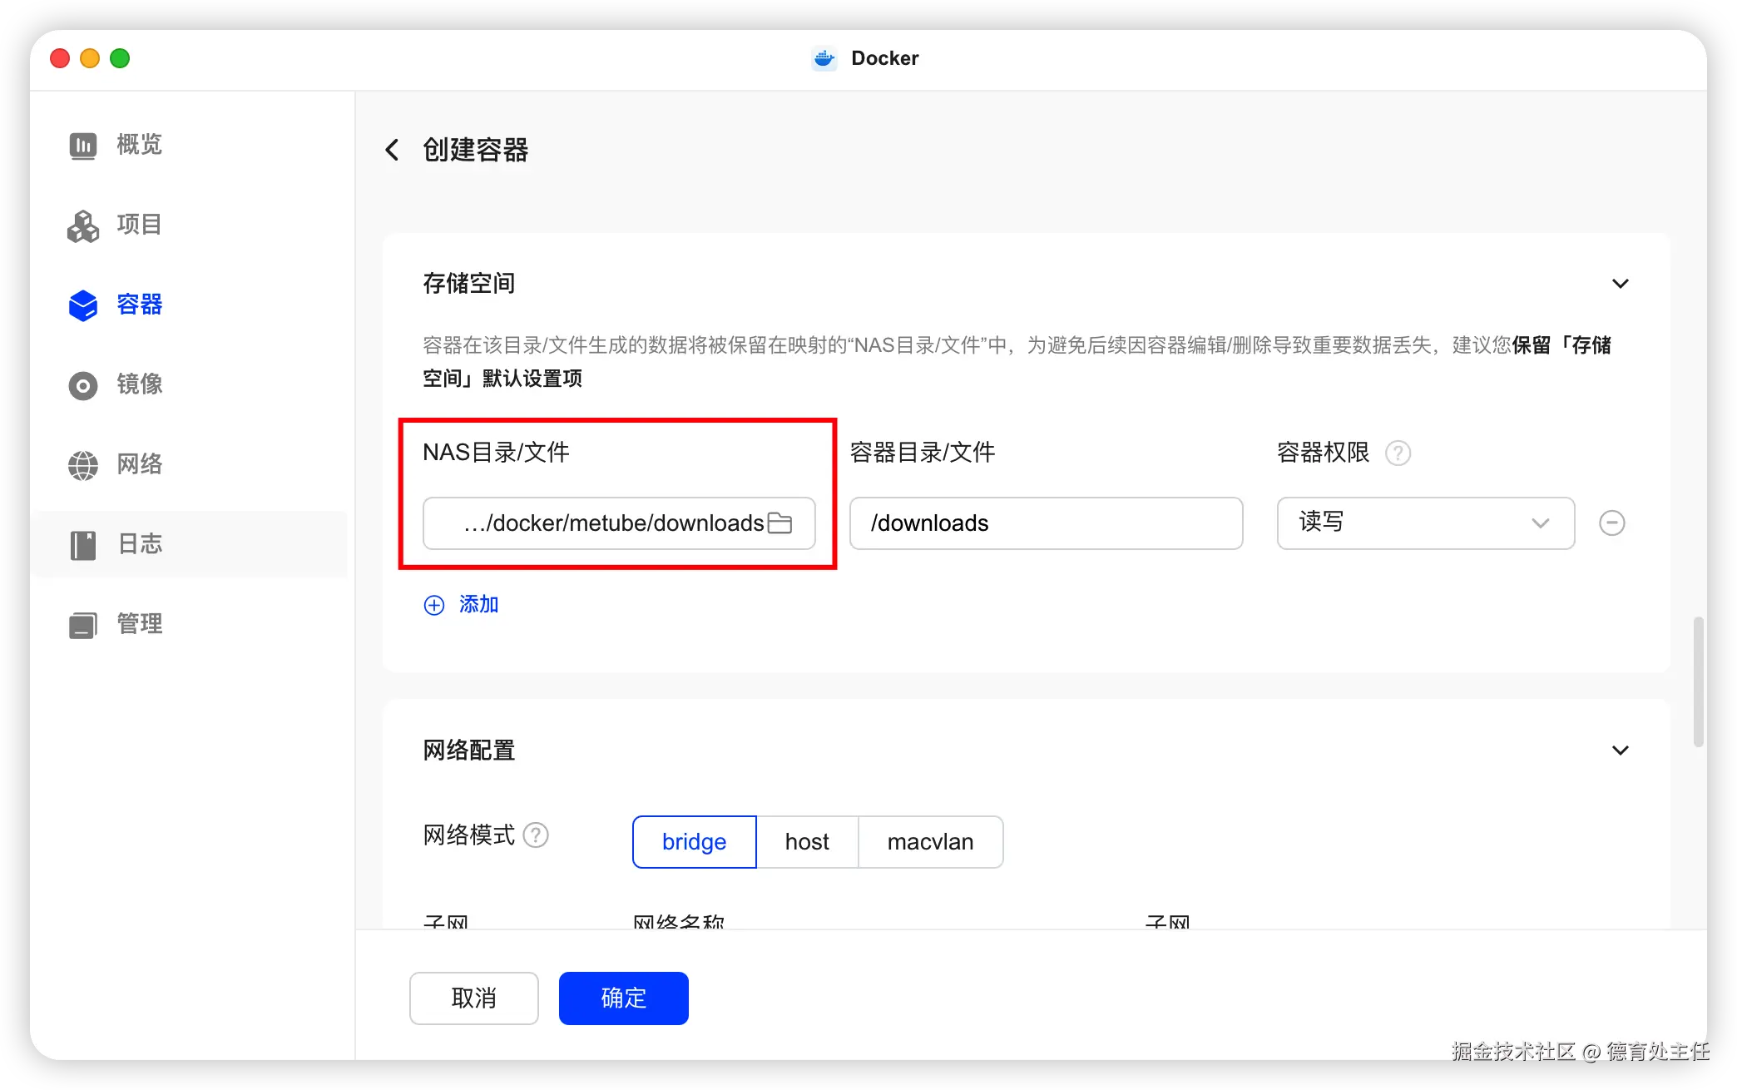The width and height of the screenshot is (1737, 1090).
Task: Collapse the 网络配置 section chevron
Action: click(x=1620, y=751)
